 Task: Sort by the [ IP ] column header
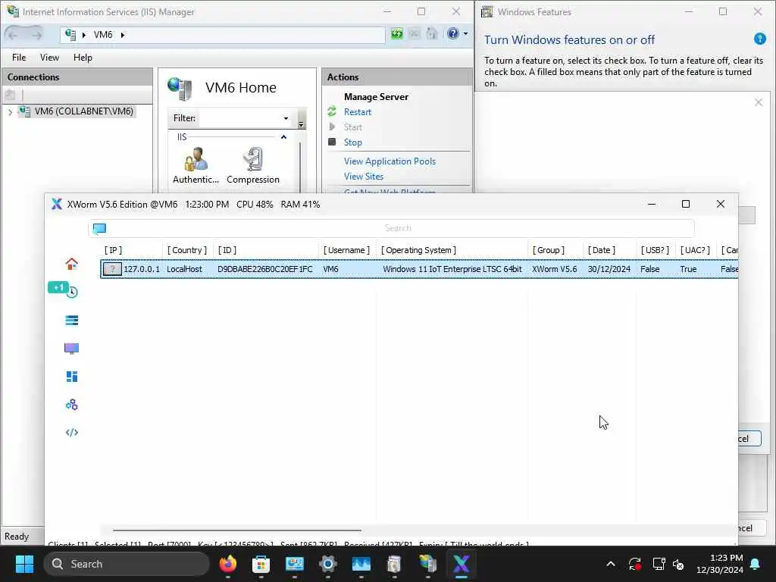114,250
